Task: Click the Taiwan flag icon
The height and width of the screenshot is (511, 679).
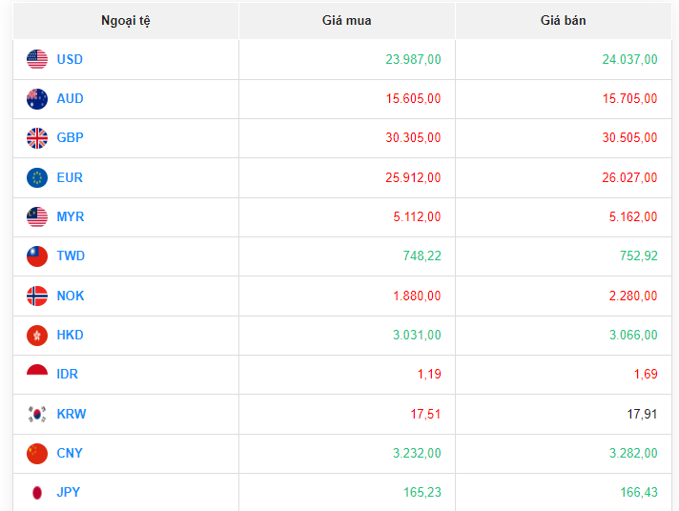Action: [x=37, y=256]
